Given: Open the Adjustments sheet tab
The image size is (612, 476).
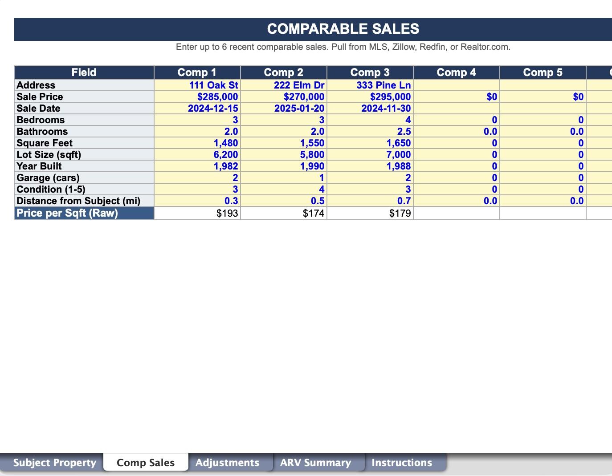Looking at the screenshot, I should [x=228, y=463].
